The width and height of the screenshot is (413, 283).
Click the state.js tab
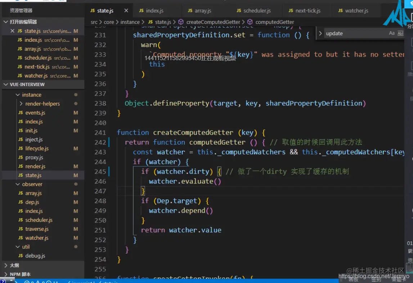click(x=105, y=10)
